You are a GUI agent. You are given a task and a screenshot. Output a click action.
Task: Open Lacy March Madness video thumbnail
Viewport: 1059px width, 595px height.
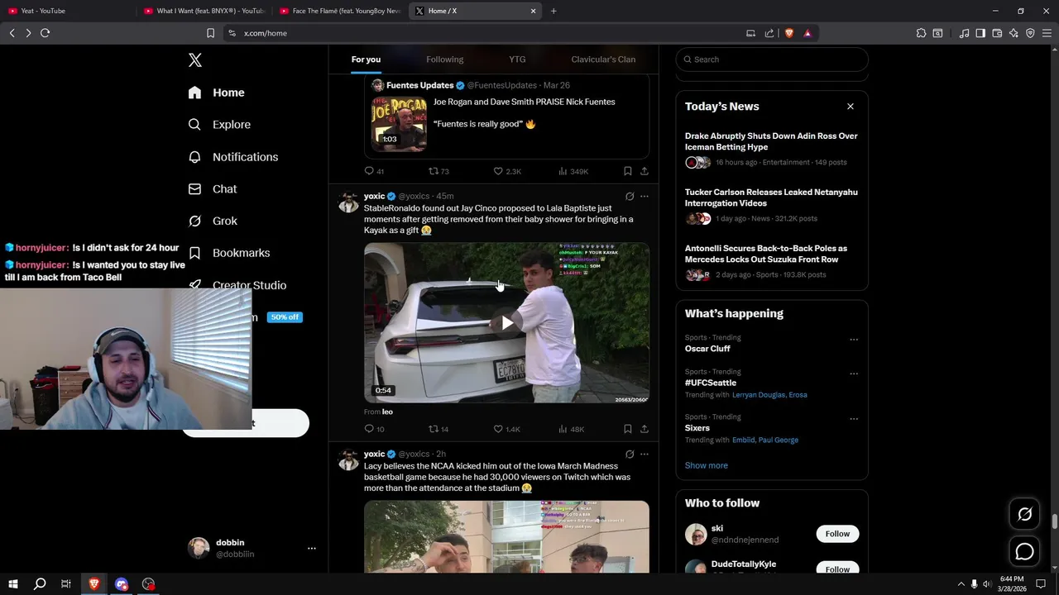[x=506, y=536]
